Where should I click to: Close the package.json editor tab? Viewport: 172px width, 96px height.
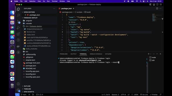[73, 9]
